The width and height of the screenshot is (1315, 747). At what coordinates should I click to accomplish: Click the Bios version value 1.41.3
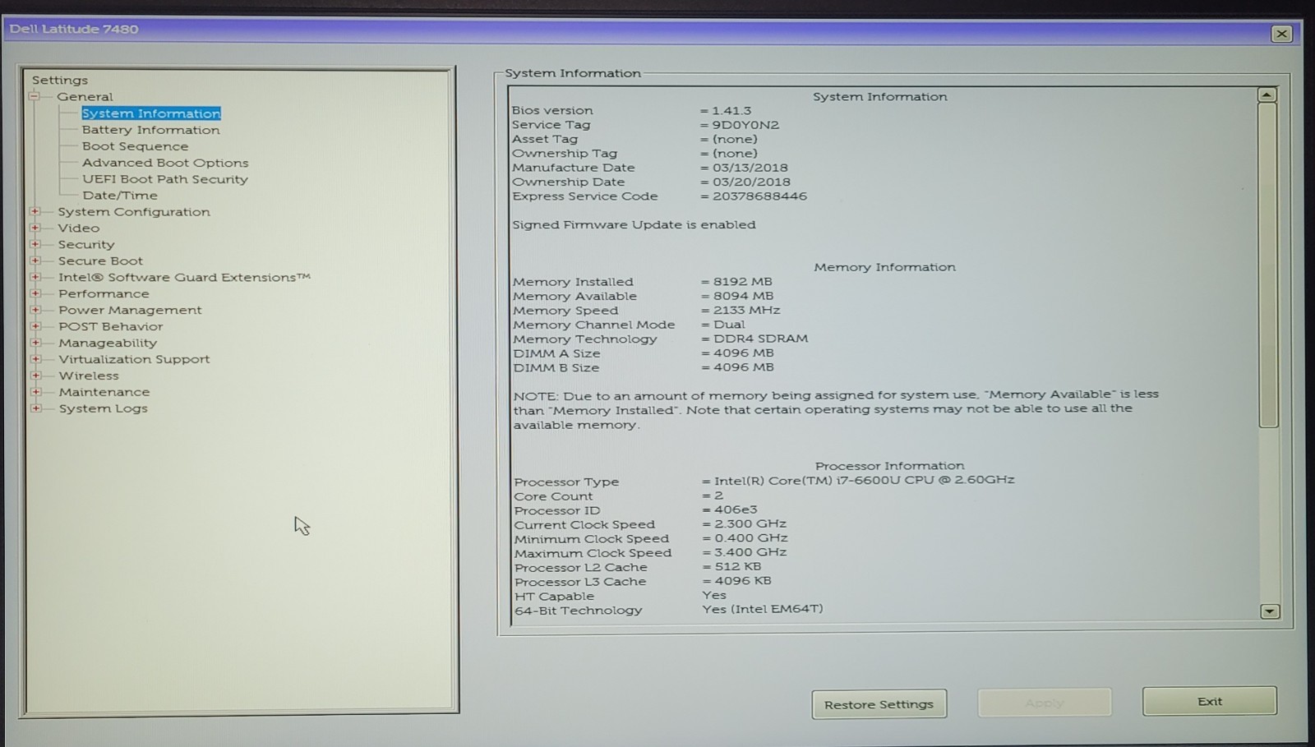click(731, 111)
